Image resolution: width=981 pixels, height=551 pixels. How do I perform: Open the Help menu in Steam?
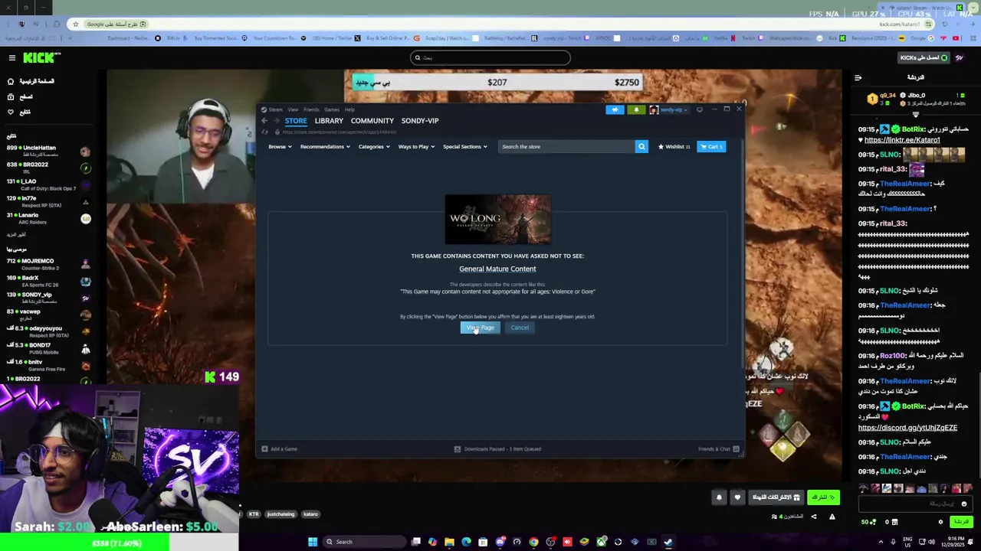pyautogui.click(x=349, y=109)
